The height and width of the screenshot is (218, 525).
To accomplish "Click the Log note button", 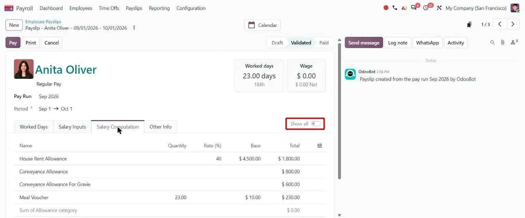I will (398, 43).
